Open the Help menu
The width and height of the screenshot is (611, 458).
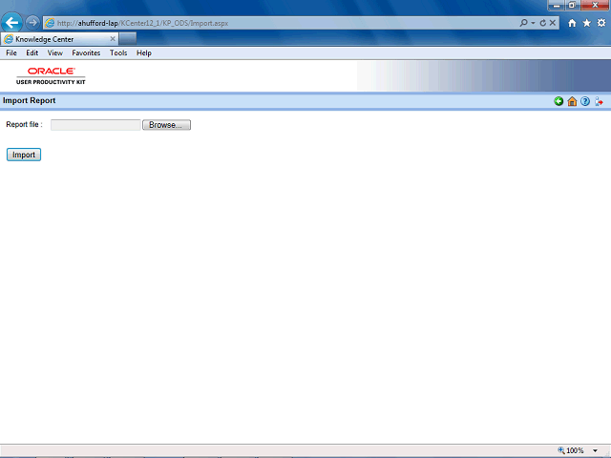(144, 53)
